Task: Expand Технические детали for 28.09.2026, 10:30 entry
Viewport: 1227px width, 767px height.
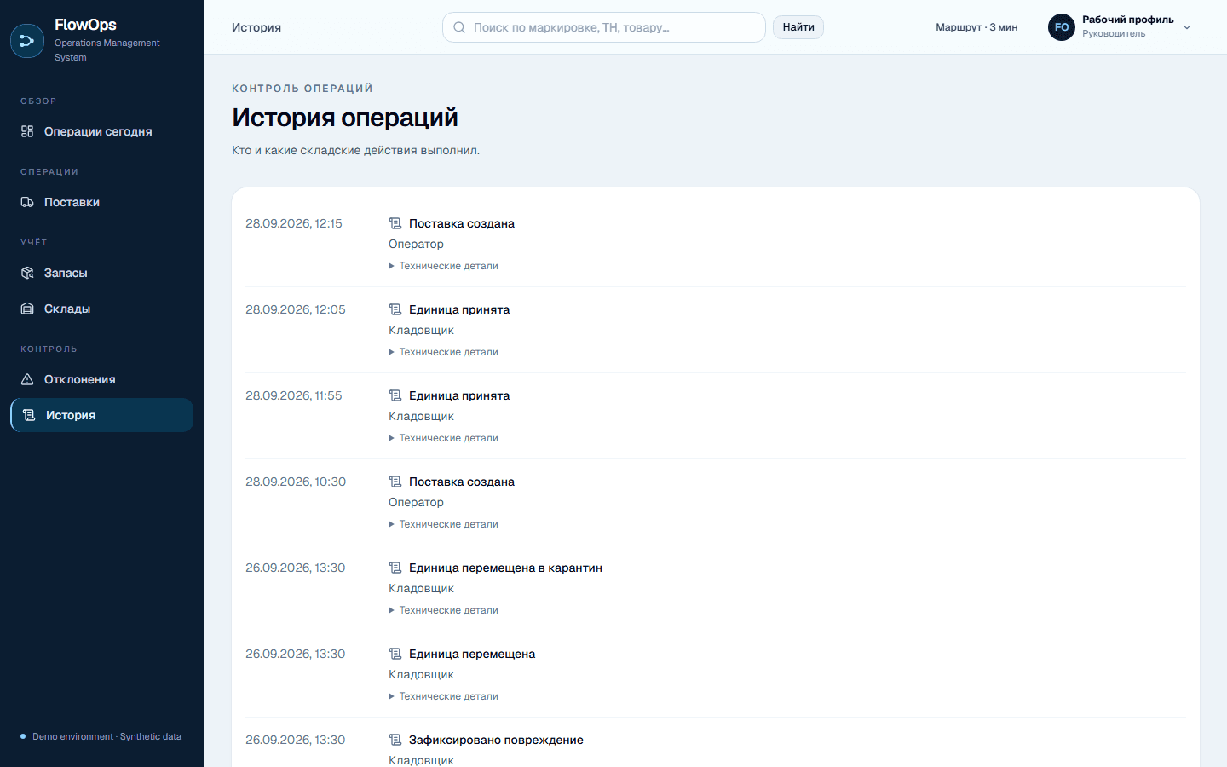Action: click(x=443, y=524)
